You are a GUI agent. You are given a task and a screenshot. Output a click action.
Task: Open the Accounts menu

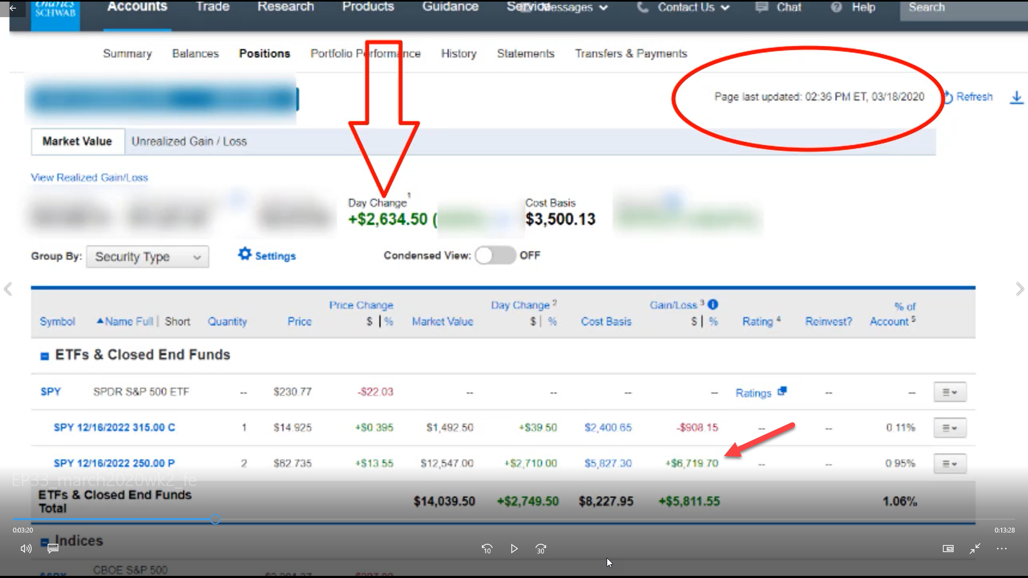click(x=137, y=7)
